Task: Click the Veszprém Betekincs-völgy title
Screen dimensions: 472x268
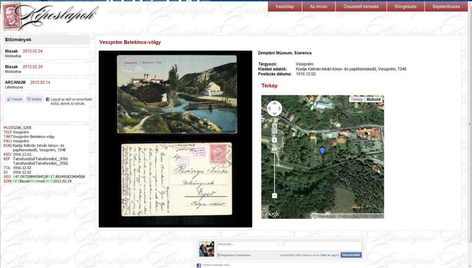Action: click(130, 42)
